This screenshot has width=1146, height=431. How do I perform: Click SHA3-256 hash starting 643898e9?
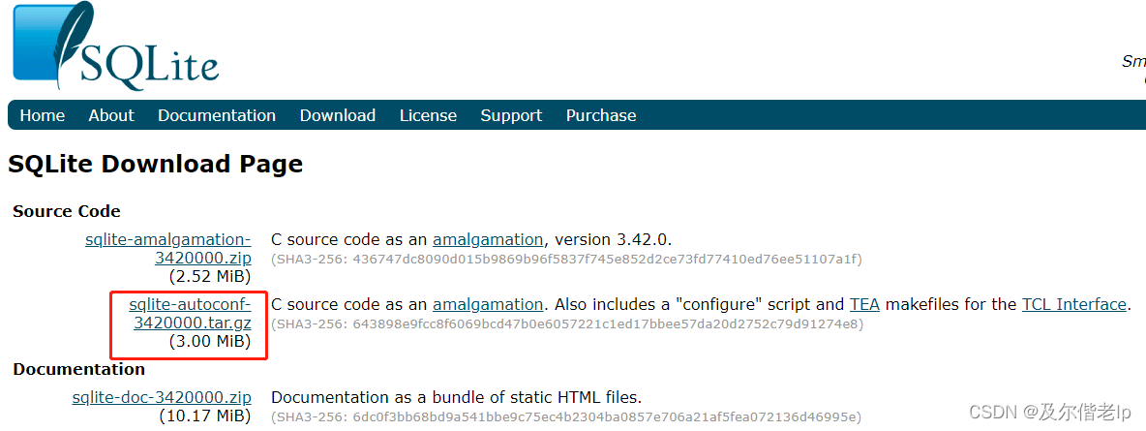tap(567, 323)
